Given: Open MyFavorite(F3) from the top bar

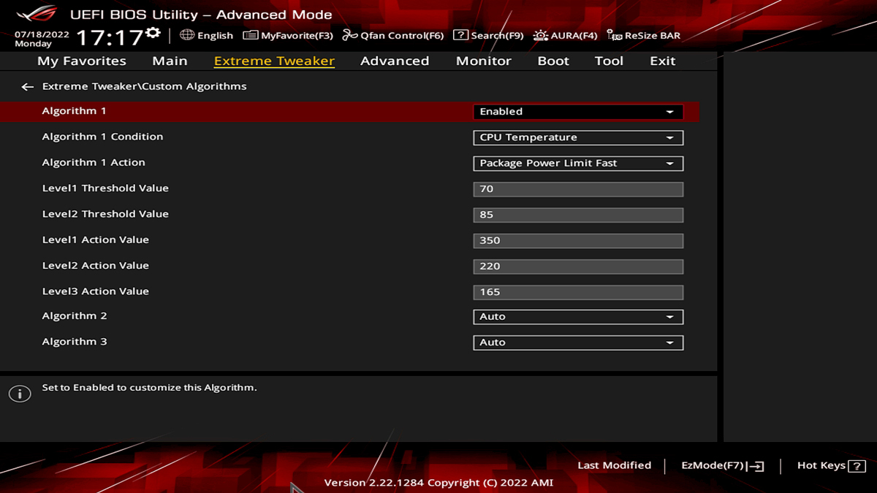Looking at the screenshot, I should click(x=288, y=35).
